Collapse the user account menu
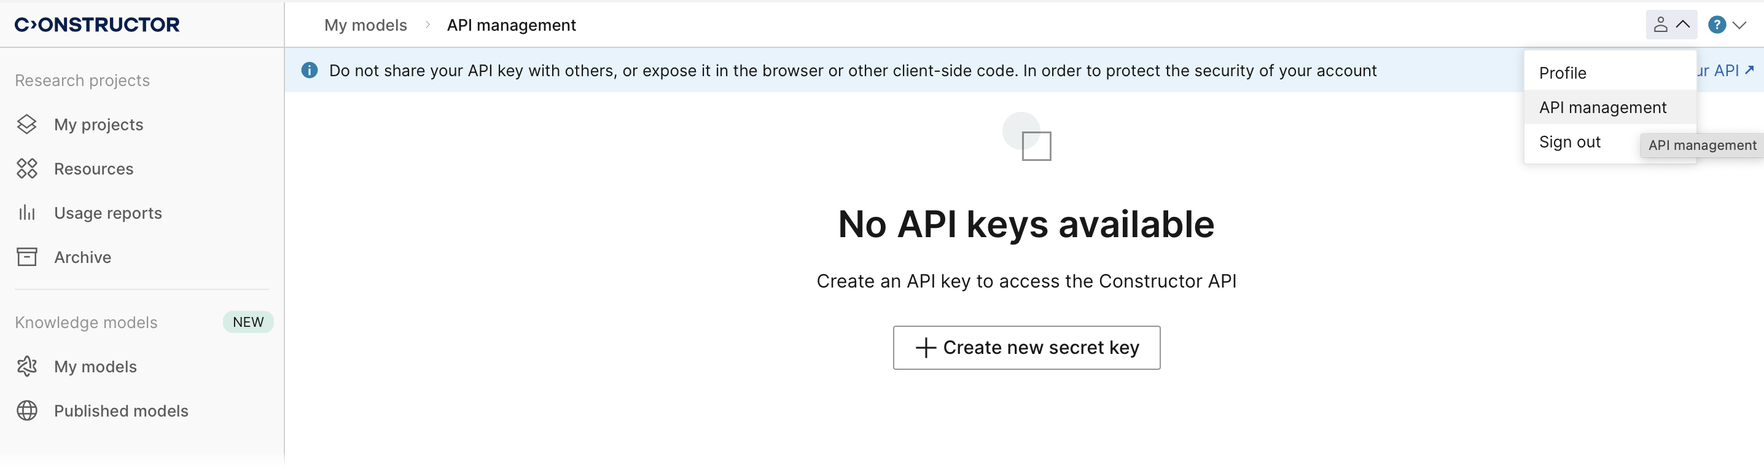Screen dimensions: 1764x470 click(1671, 25)
